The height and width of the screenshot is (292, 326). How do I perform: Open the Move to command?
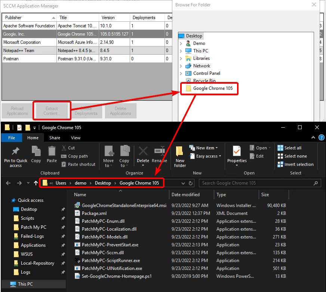tap(108, 156)
